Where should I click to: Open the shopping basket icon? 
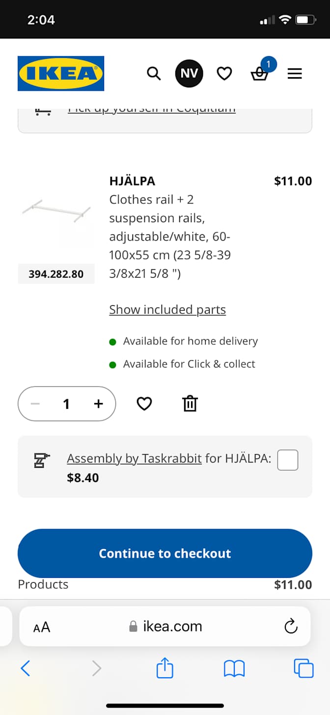coord(259,75)
